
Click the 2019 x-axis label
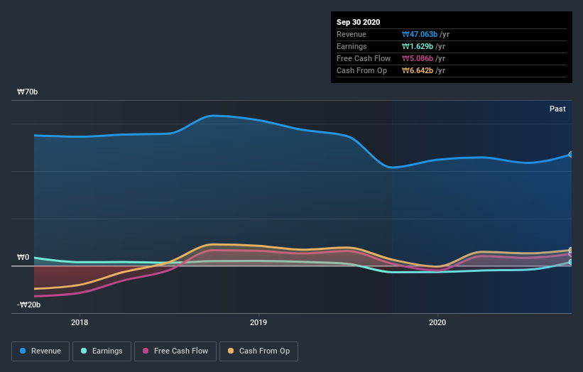tap(258, 322)
